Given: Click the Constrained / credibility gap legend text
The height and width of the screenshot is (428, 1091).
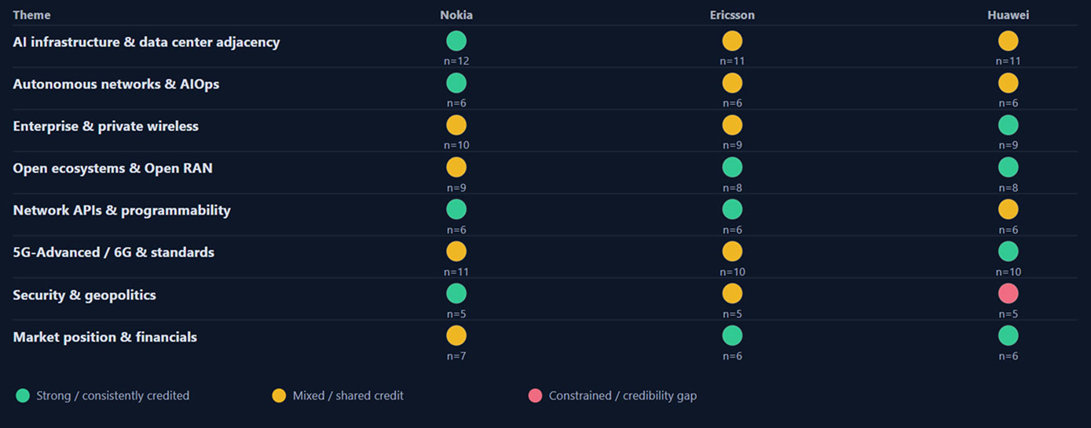Looking at the screenshot, I should coord(623,396).
